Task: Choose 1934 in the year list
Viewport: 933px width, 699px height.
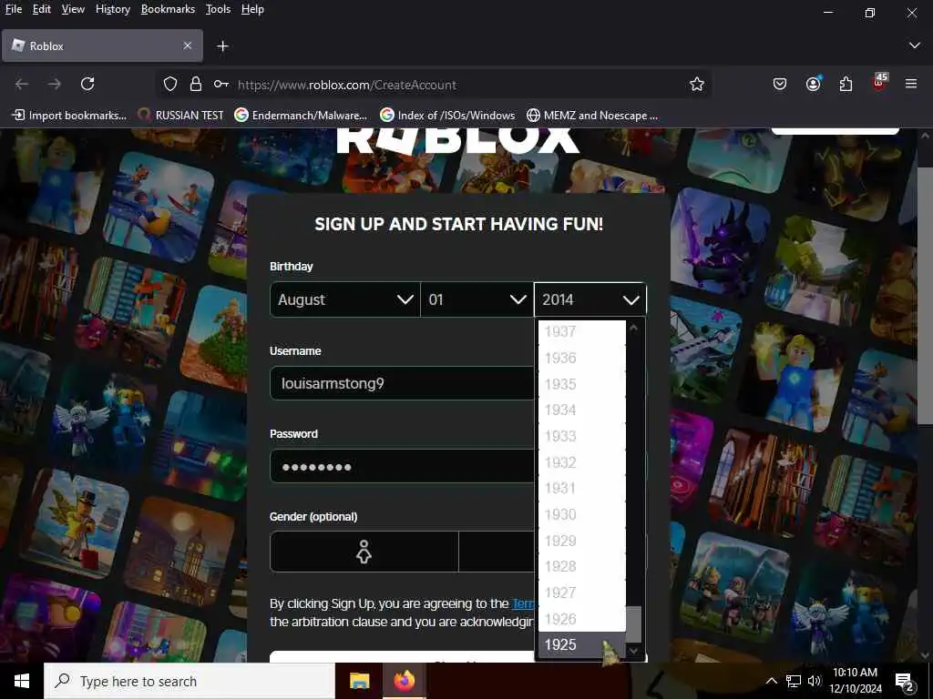Action: (582, 410)
